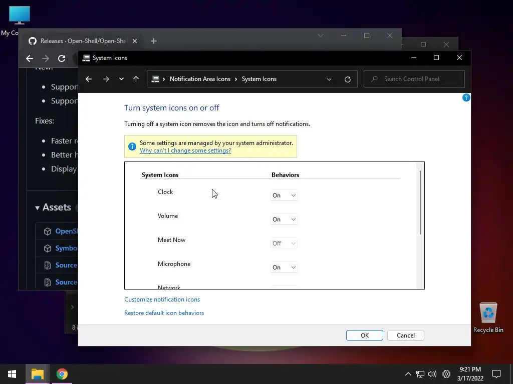Select Notification Area Icons breadcrumb

point(200,79)
